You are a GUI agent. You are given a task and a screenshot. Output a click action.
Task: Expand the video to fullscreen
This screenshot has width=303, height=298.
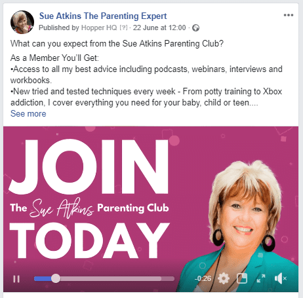coord(261,278)
